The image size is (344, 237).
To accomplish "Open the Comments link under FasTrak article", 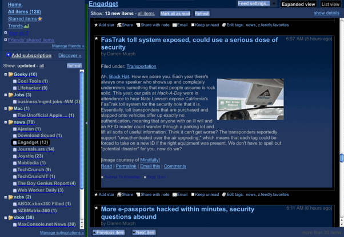I will (x=175, y=166).
